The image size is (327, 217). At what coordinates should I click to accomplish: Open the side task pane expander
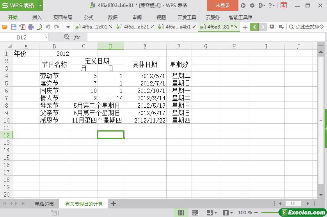point(325,128)
